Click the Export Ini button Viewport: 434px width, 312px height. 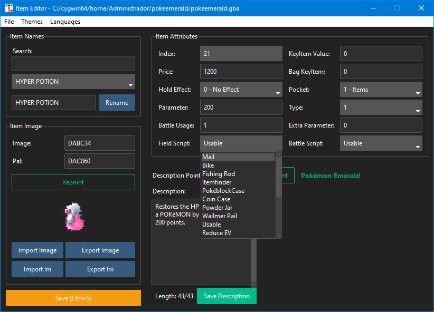click(100, 269)
